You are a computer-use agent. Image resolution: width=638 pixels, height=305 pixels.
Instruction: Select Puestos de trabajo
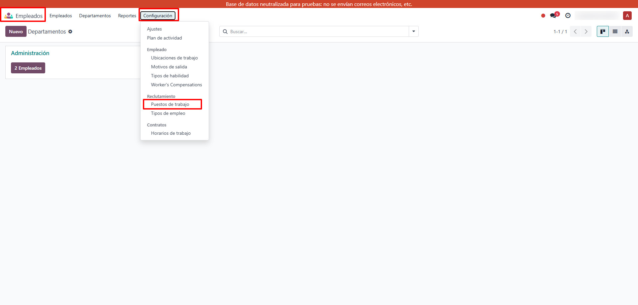click(170, 104)
